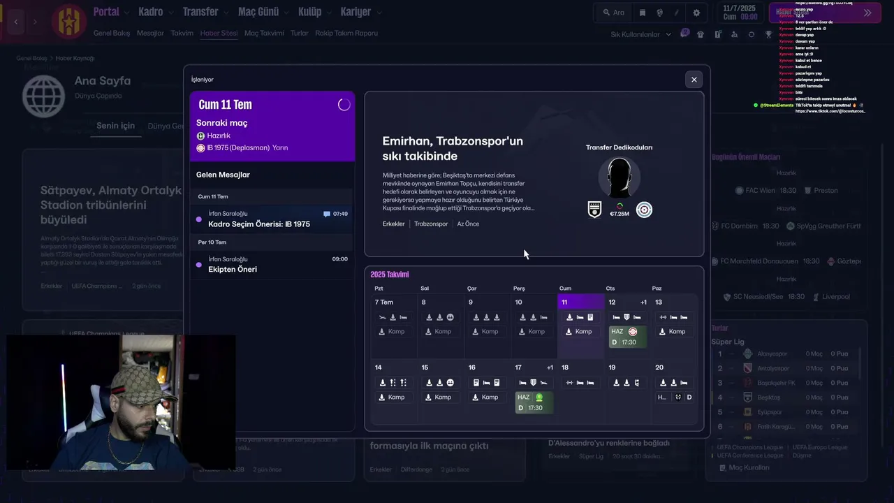Click the Beşiktaş badge under Transfer Dedikoduları

pyautogui.click(x=594, y=210)
